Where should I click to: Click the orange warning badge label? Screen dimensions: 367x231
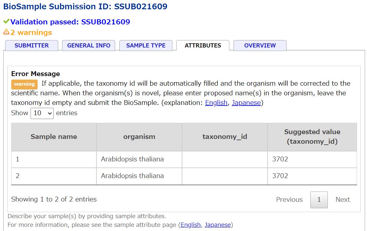tap(24, 84)
